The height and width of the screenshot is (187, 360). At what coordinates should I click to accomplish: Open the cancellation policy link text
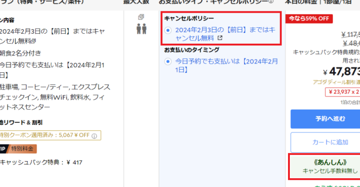[225, 34]
